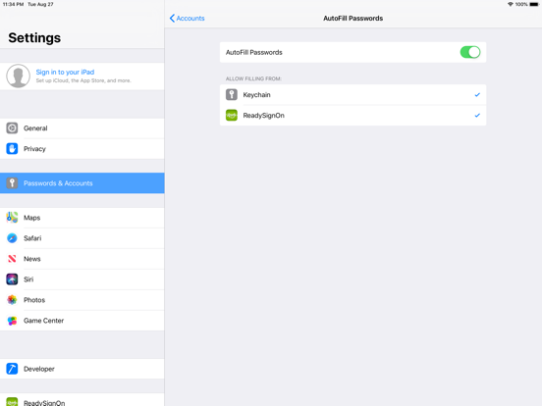Click the green ReadySignOn icon in Allow Filling list

click(232, 116)
